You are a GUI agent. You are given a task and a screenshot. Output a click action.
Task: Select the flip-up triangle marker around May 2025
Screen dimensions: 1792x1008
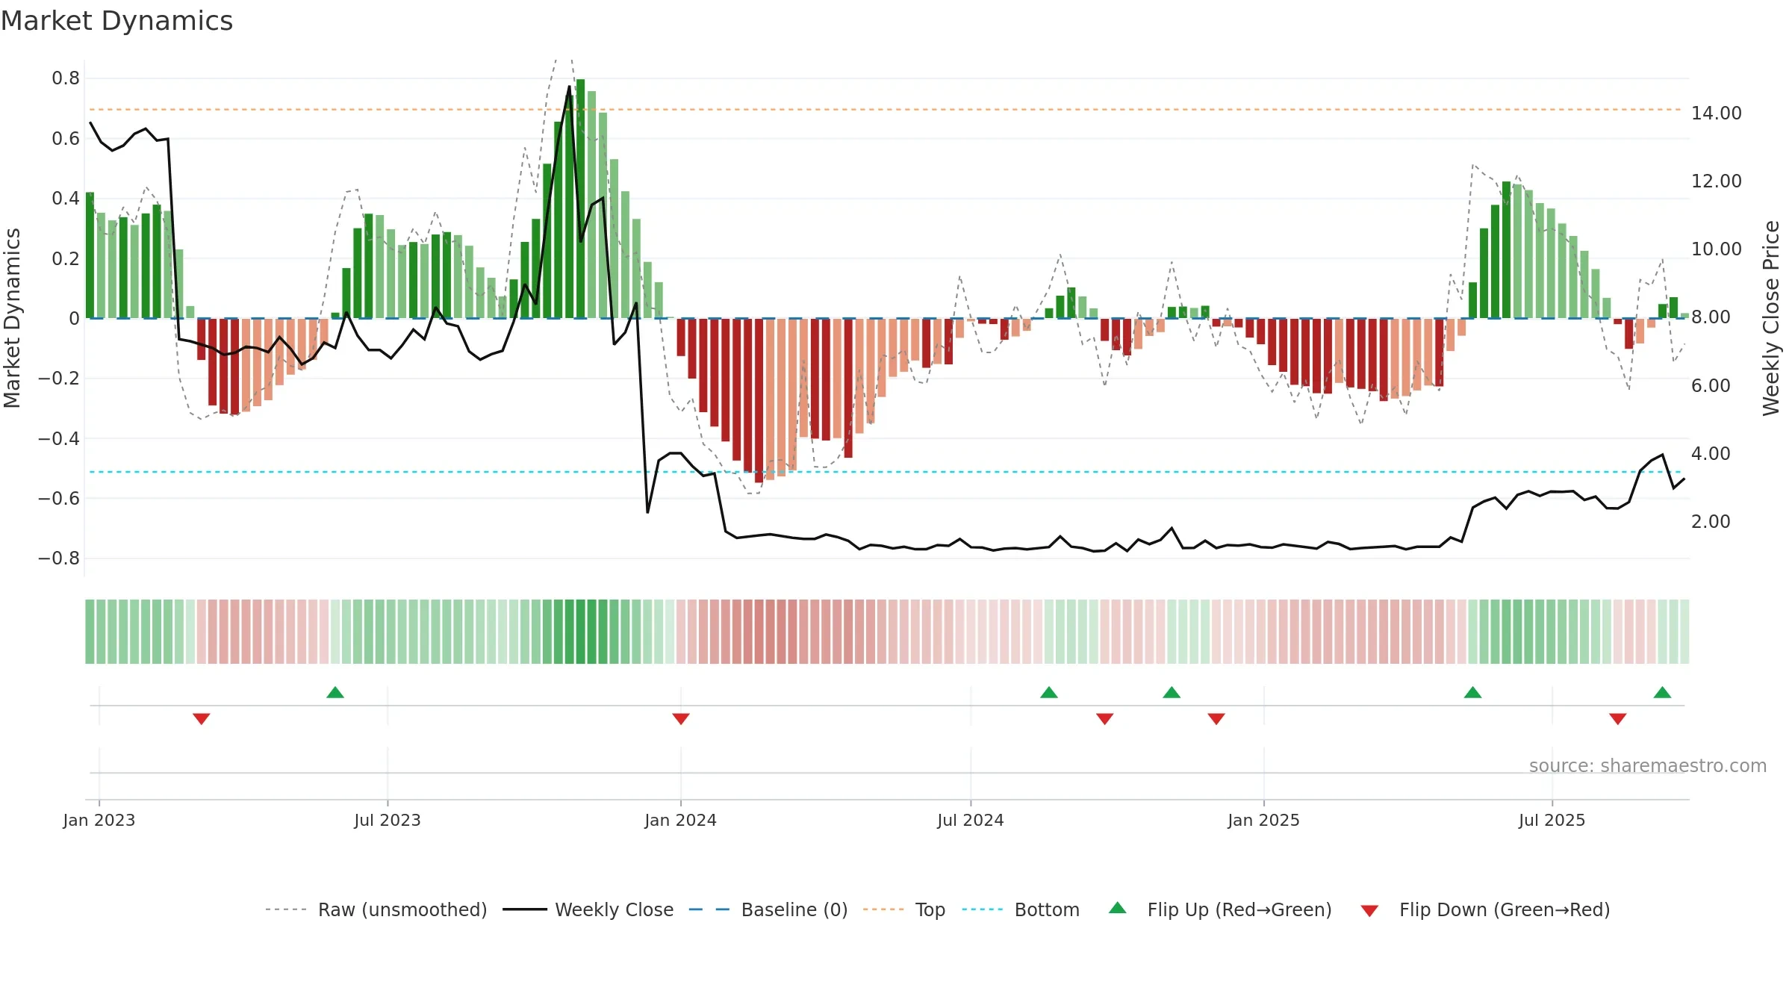[x=1472, y=692]
